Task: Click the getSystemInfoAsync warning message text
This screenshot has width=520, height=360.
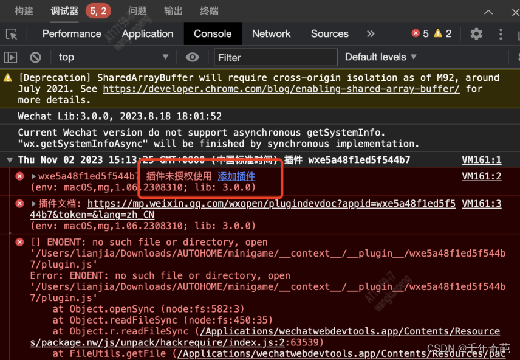Action: (x=219, y=138)
